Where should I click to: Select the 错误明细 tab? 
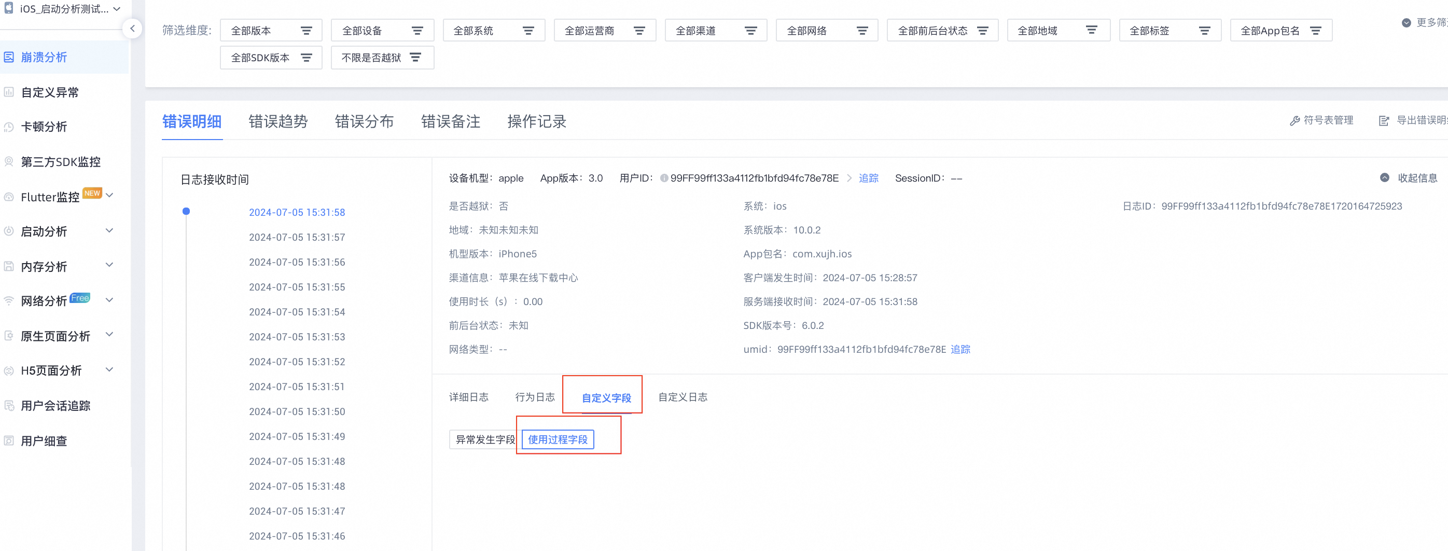[192, 121]
